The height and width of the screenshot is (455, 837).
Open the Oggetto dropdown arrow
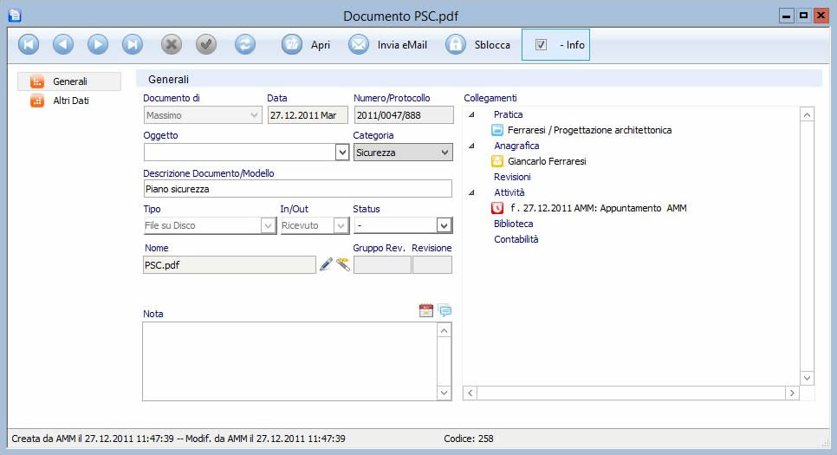(x=342, y=153)
